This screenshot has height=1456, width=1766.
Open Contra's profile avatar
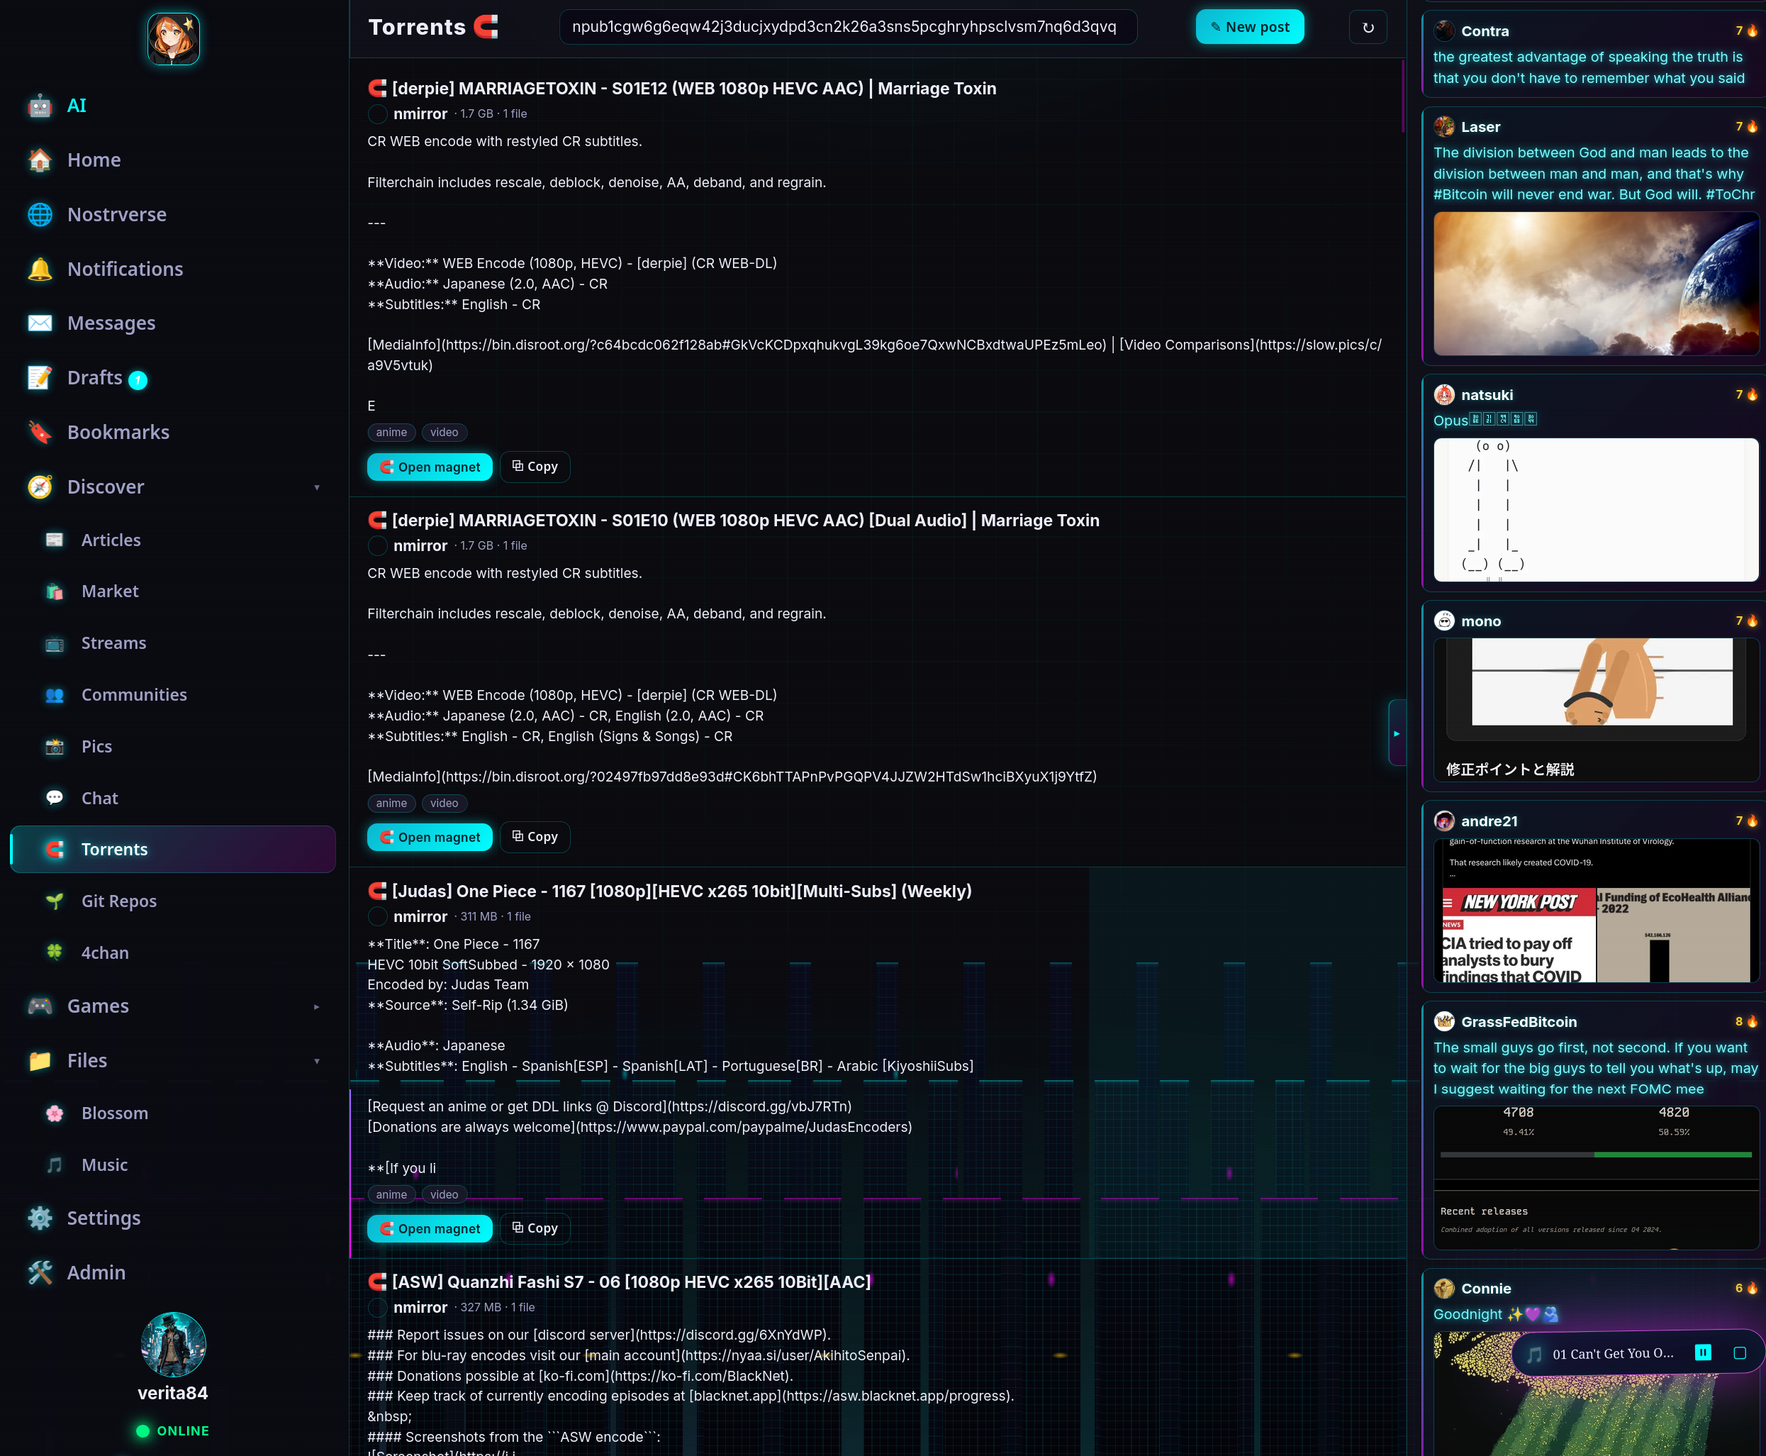pos(1444,31)
